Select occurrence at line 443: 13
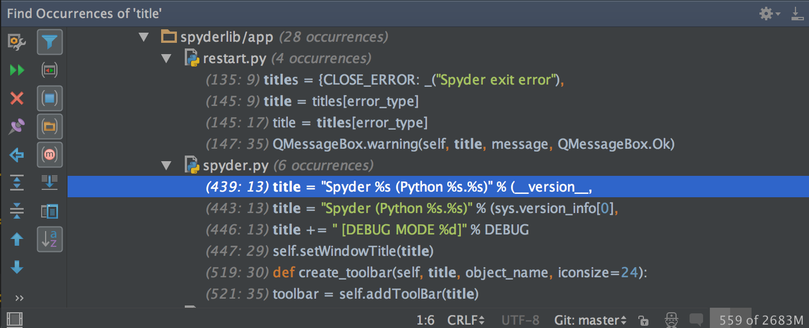 coord(438,209)
